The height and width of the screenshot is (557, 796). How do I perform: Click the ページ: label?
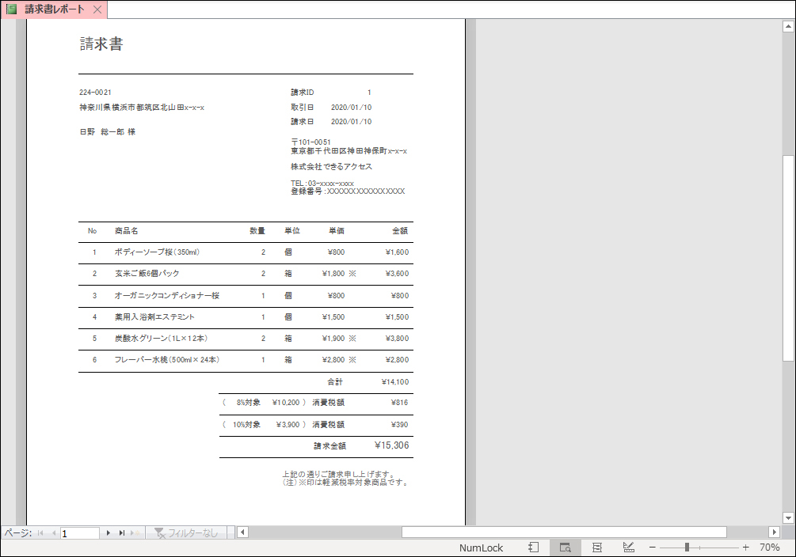tap(18, 533)
